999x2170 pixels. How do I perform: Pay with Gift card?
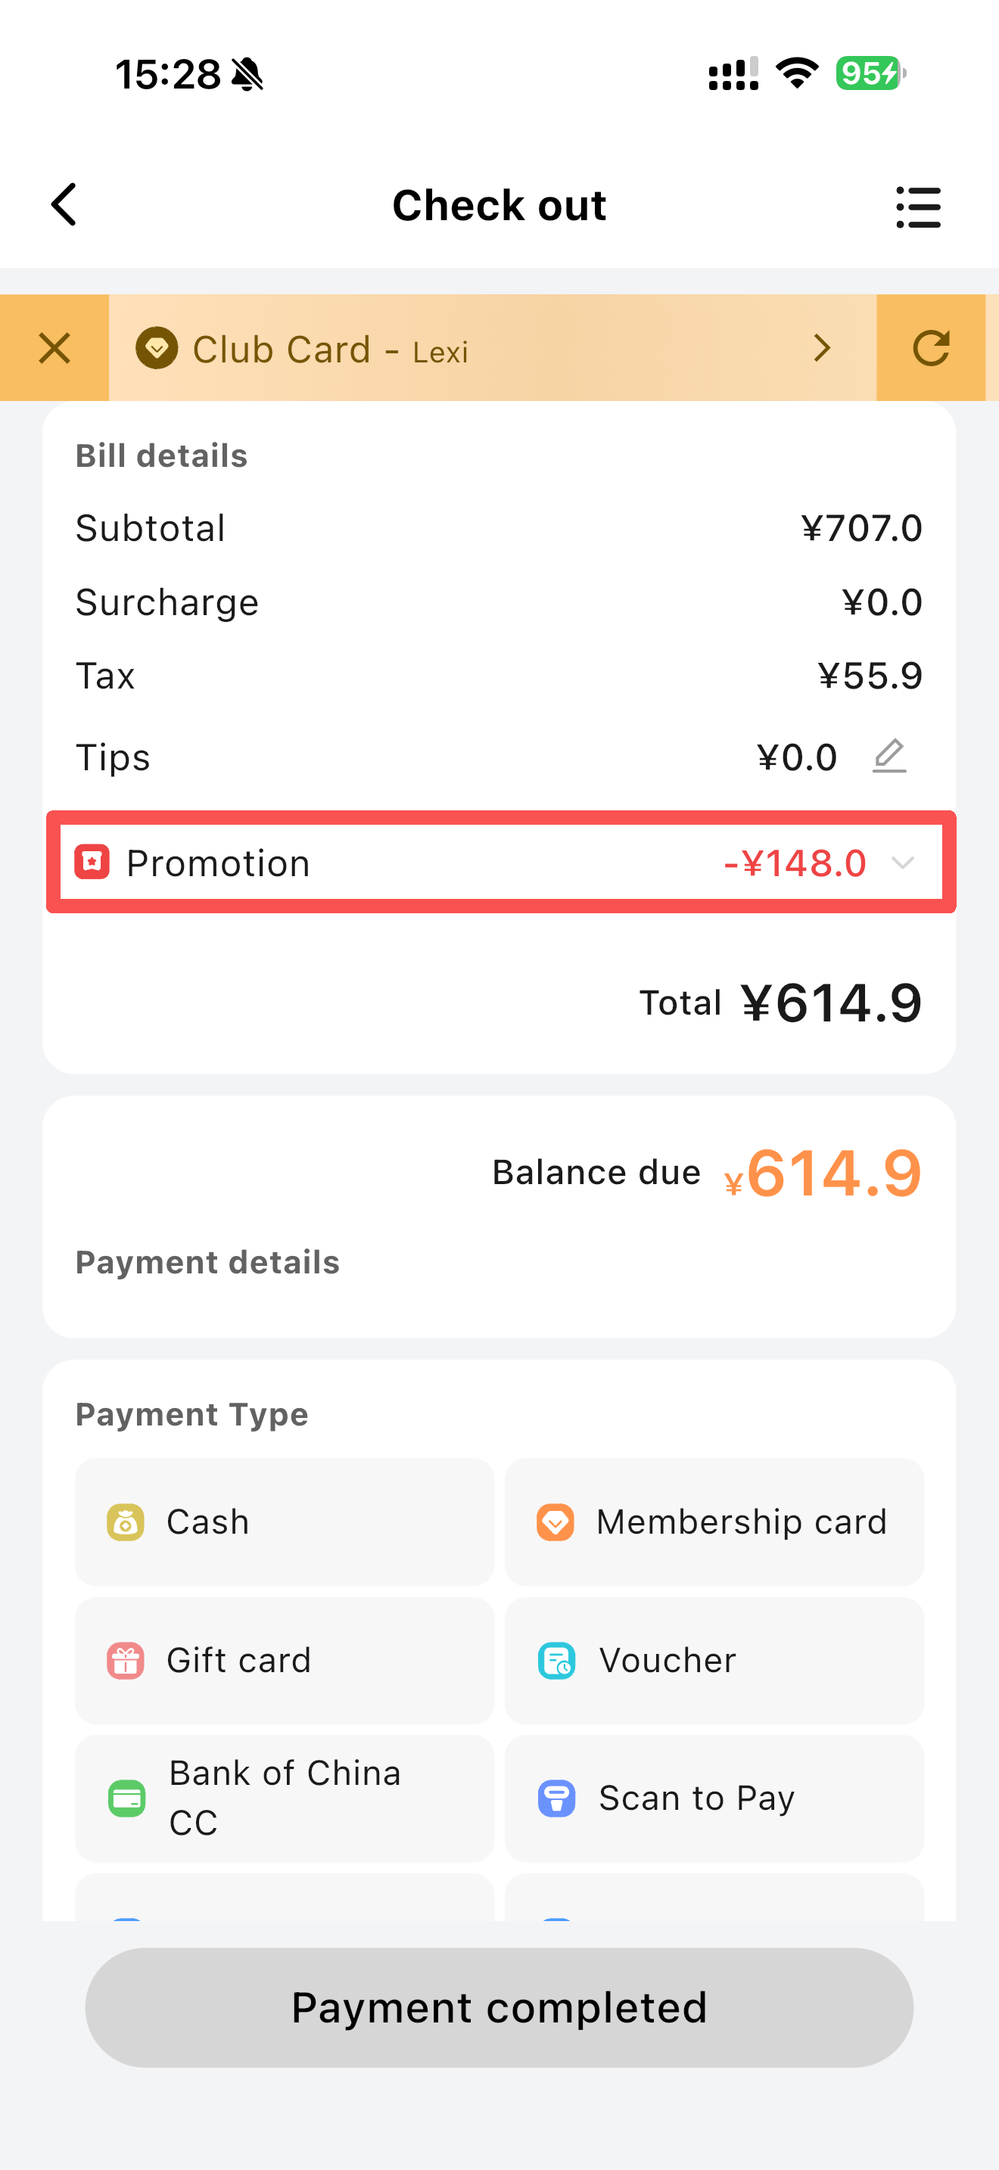coord(284,1659)
